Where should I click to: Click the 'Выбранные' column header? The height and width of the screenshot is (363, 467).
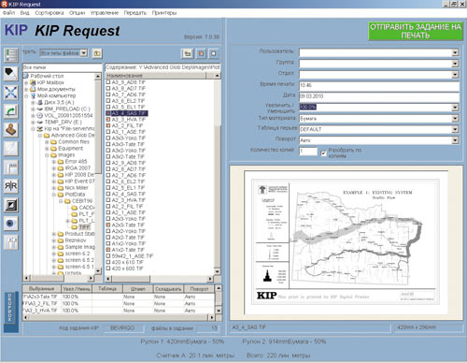click(x=41, y=289)
